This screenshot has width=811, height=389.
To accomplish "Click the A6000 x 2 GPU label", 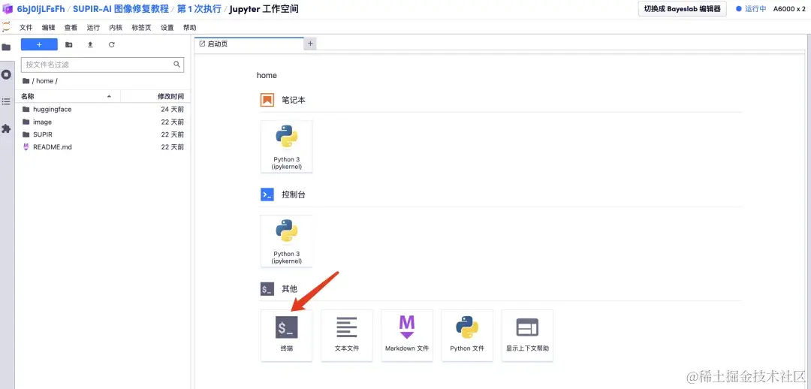I will pyautogui.click(x=790, y=9).
